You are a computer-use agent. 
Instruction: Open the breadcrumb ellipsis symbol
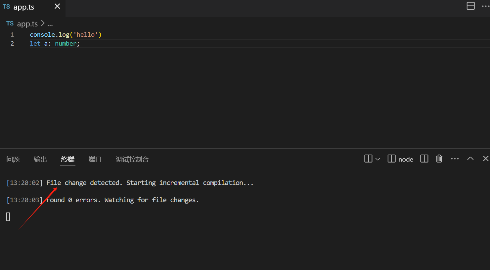tap(50, 24)
